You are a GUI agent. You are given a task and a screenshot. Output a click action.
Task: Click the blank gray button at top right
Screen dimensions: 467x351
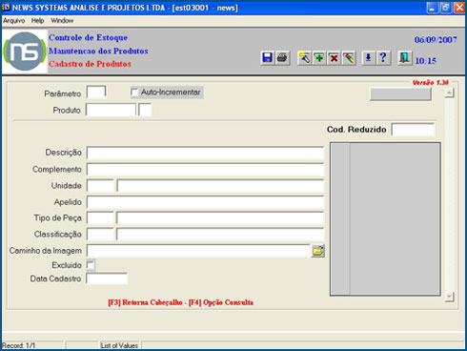tap(400, 93)
